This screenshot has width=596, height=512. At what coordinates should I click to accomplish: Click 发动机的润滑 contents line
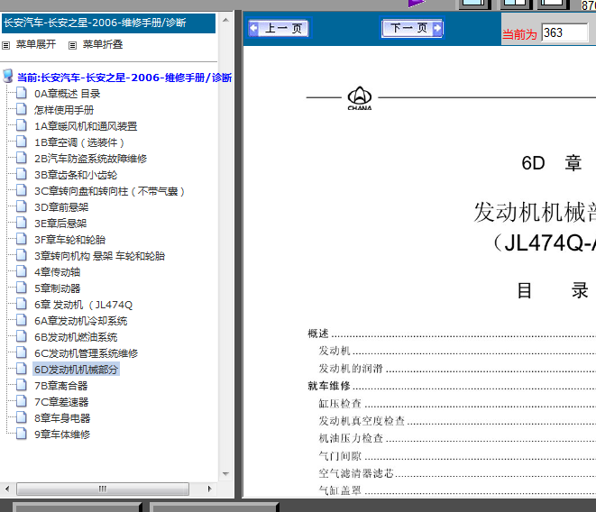point(351,369)
